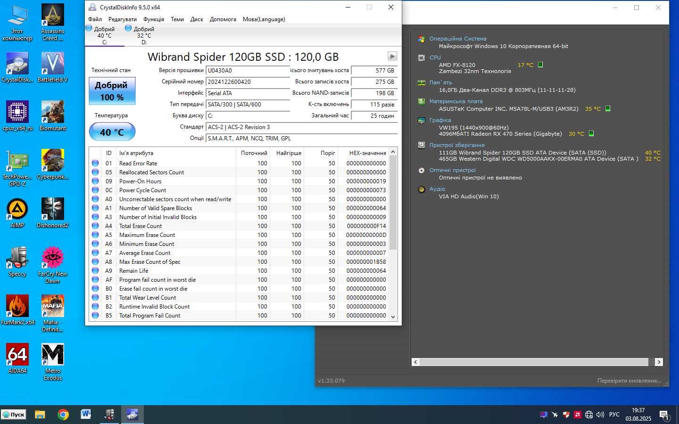679x424 pixels.
Task: Click the HEX-значення column header
Action: point(363,153)
